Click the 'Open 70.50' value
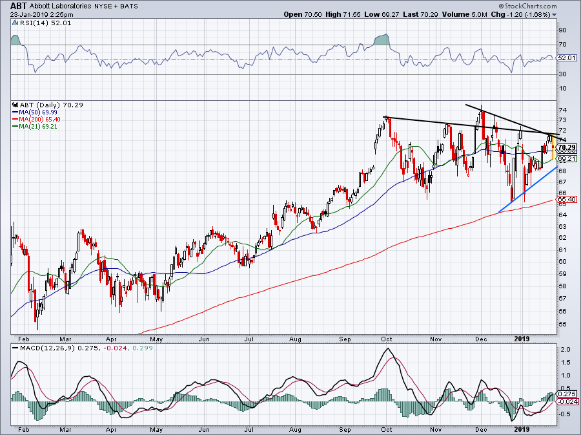 [x=303, y=14]
